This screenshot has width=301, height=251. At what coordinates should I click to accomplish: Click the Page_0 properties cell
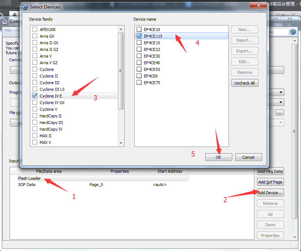(x=96, y=185)
